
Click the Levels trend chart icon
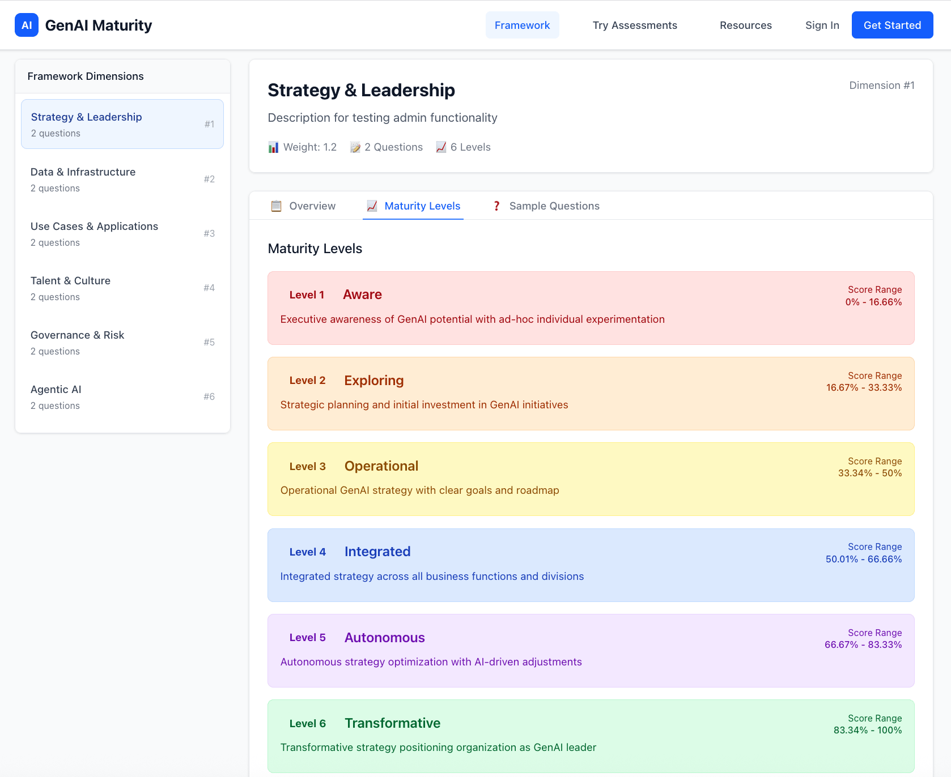(x=441, y=147)
